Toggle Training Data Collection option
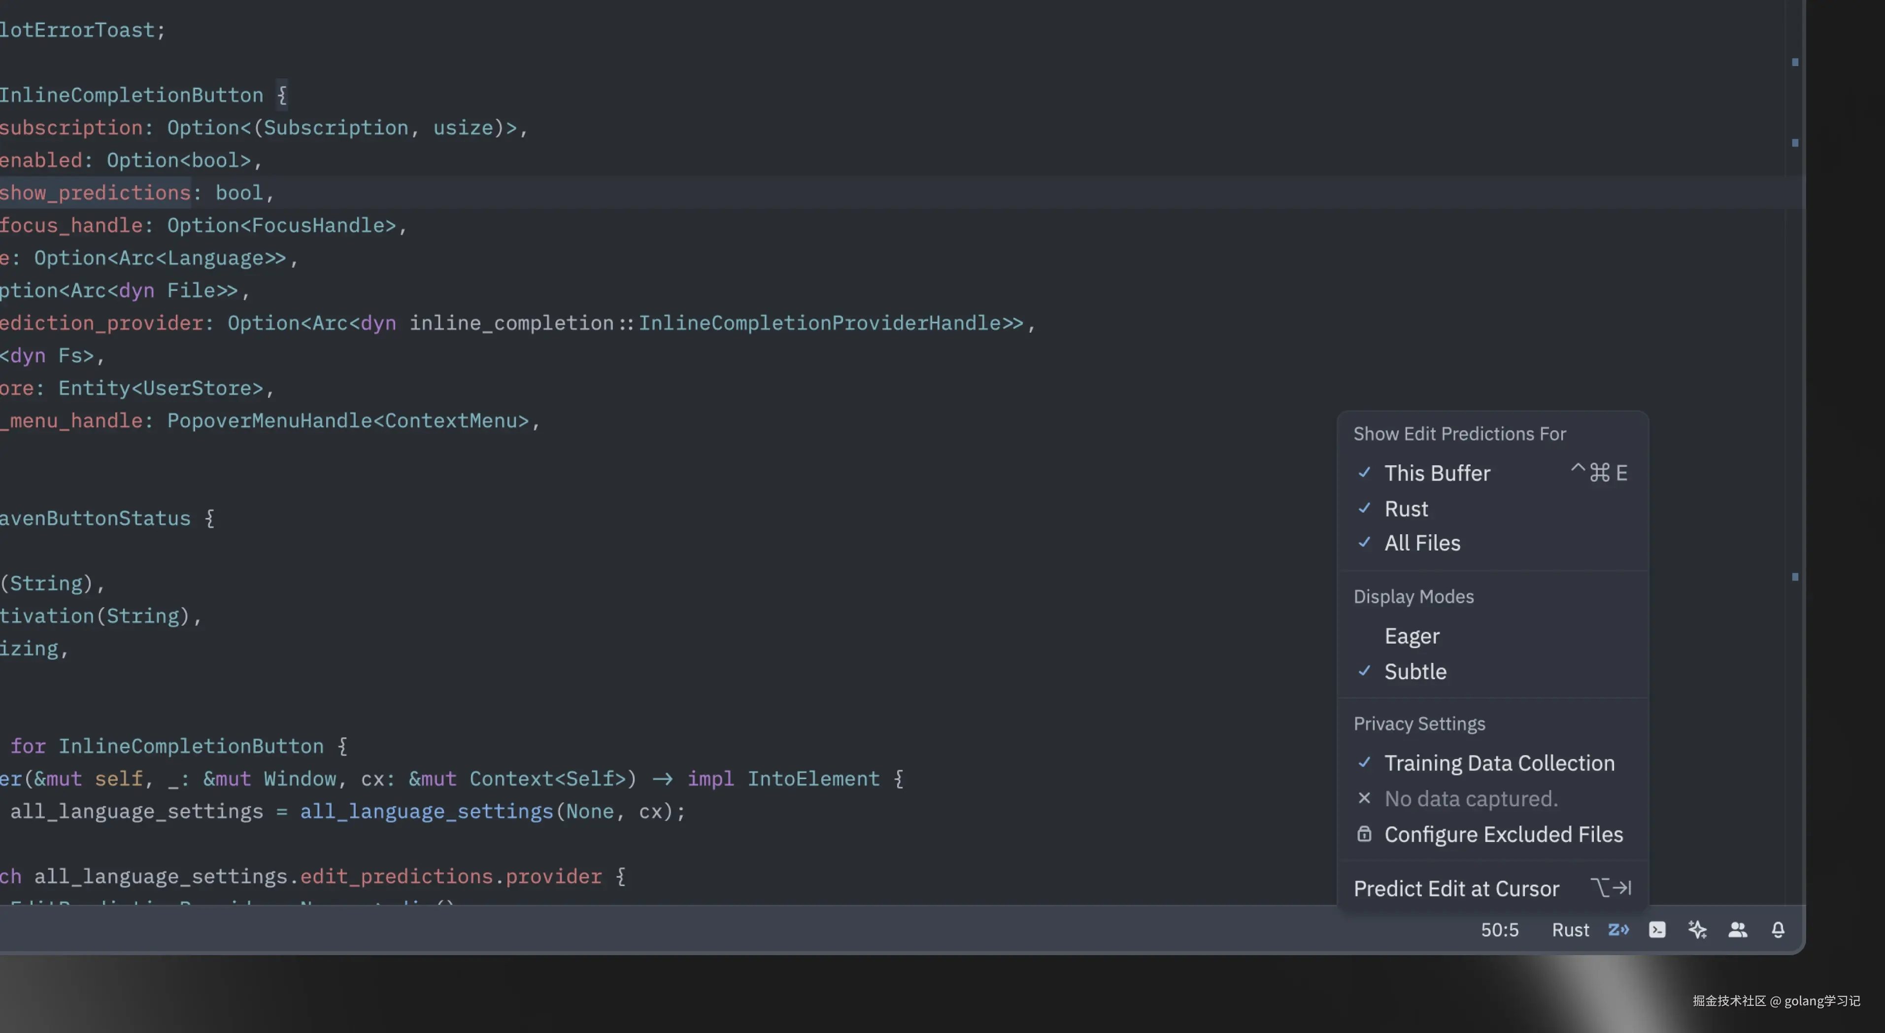 (x=1499, y=763)
